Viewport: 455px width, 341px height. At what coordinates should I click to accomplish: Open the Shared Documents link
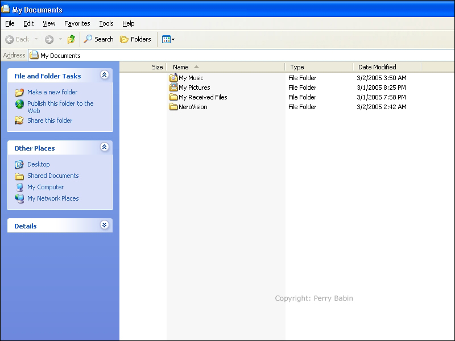pyautogui.click(x=53, y=176)
